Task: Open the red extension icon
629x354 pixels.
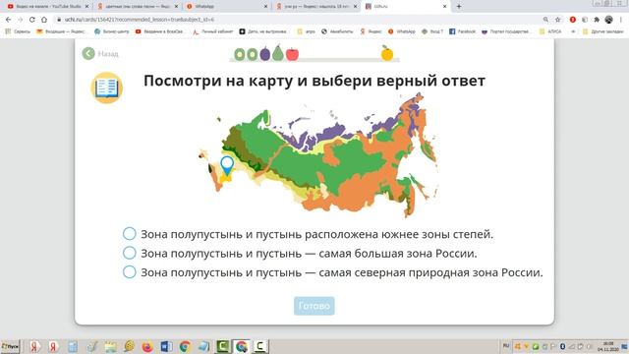Action: tap(572, 20)
